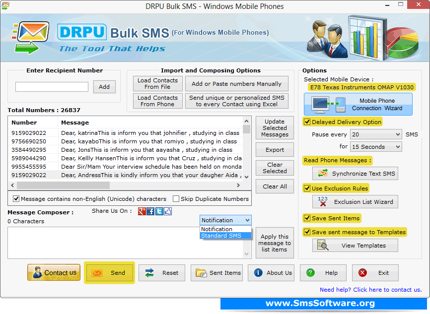Click the list vertical scrollbar thumb

(247, 129)
